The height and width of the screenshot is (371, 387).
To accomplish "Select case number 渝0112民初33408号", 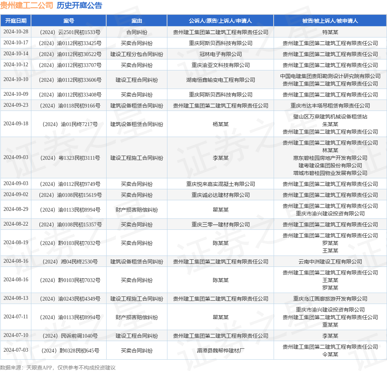I will [x=70, y=95].
